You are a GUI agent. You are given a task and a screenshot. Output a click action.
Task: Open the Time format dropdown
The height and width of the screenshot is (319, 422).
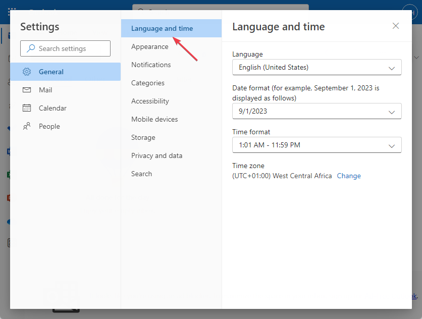point(316,145)
